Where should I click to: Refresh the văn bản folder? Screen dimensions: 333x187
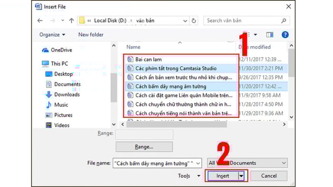tap(194, 20)
